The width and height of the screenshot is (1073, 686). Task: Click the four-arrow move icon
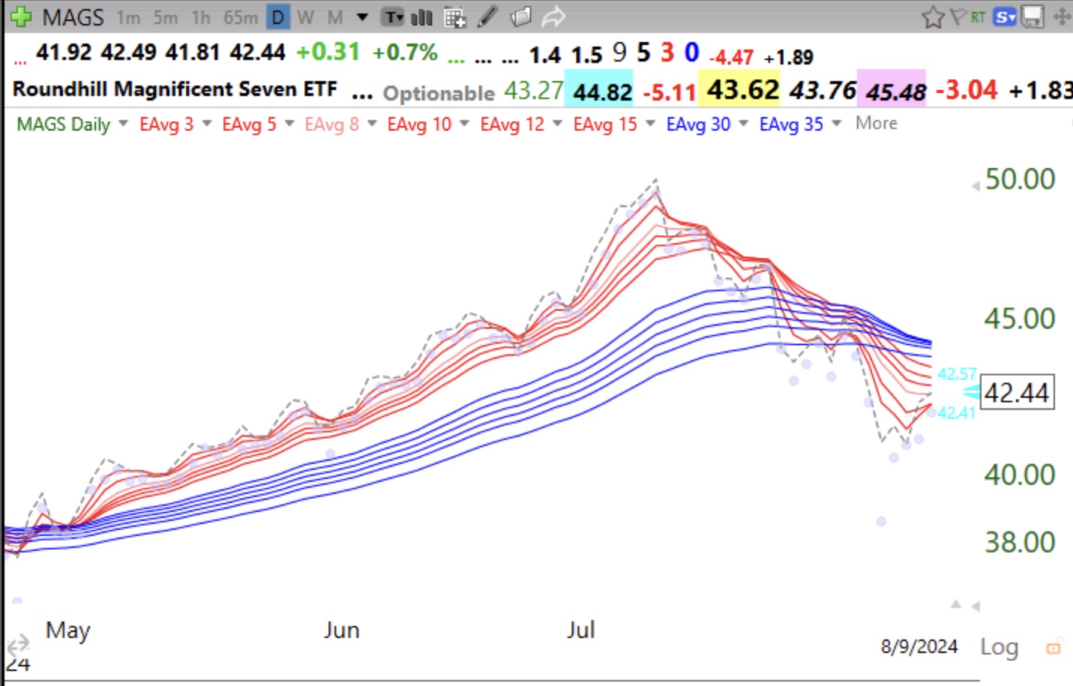pyautogui.click(x=1062, y=17)
